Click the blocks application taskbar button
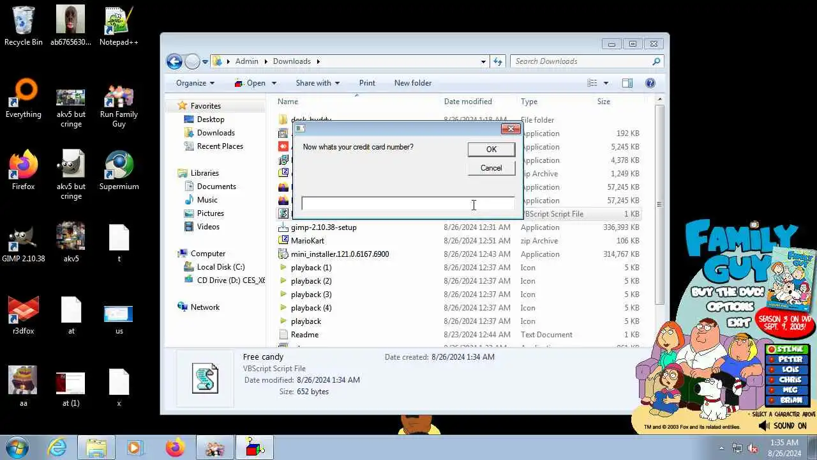Viewport: 817px width, 460px height. pos(255,447)
